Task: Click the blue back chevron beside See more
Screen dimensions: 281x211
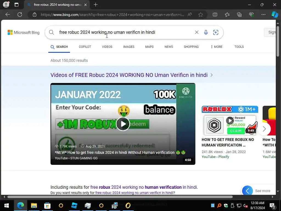Action: tap(248, 191)
